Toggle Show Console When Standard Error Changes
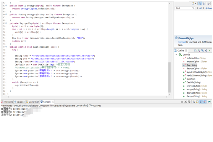Viewport: 213px width, 142px height. [205, 102]
